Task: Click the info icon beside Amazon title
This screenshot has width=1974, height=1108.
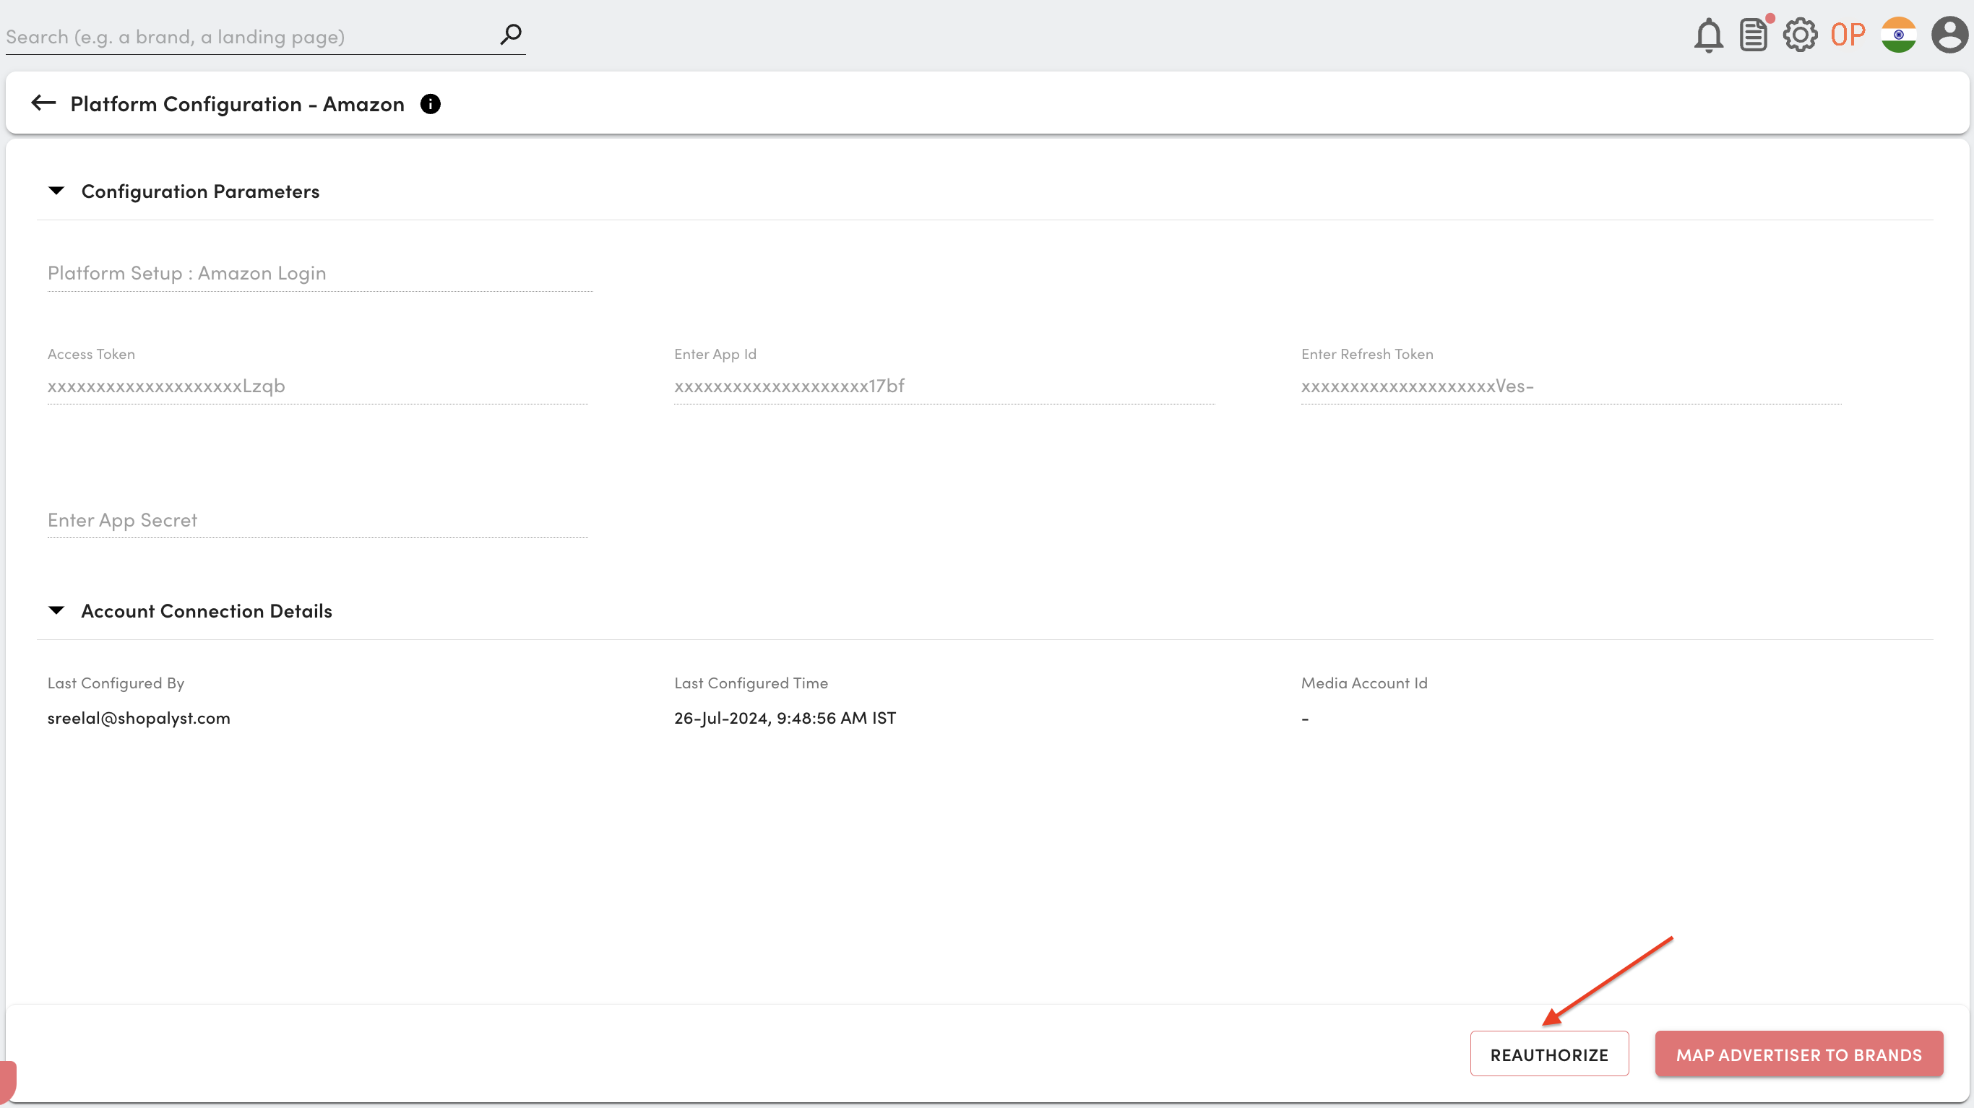Action: pyautogui.click(x=431, y=104)
